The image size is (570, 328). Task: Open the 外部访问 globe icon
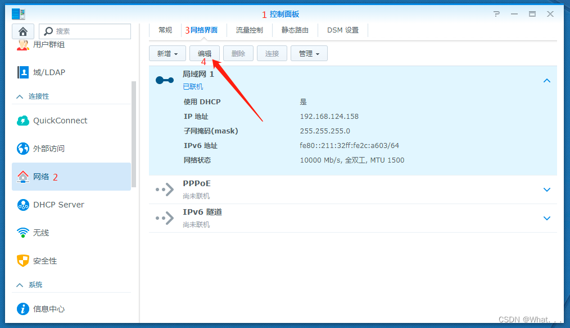(x=23, y=149)
